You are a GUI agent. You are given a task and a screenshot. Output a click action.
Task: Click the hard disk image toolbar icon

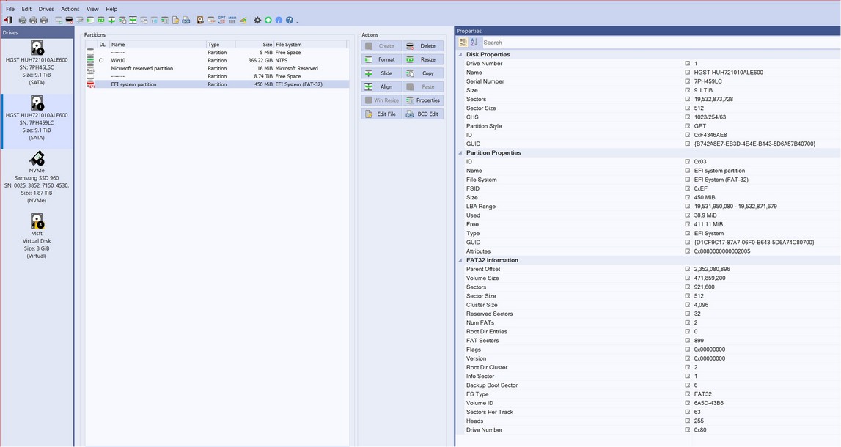pyautogui.click(x=200, y=20)
